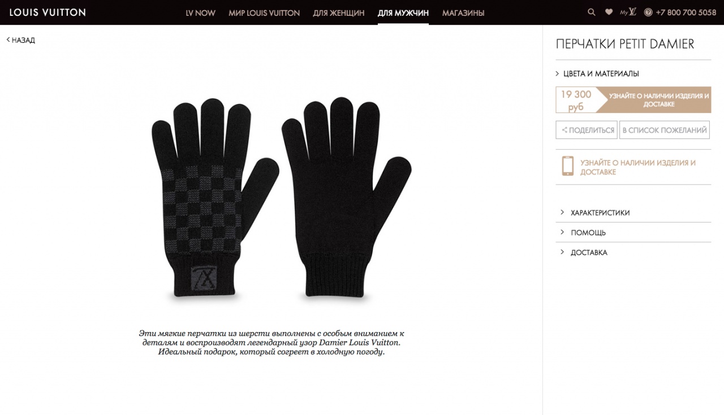
Task: Expand the Доставка section
Action: click(x=633, y=252)
